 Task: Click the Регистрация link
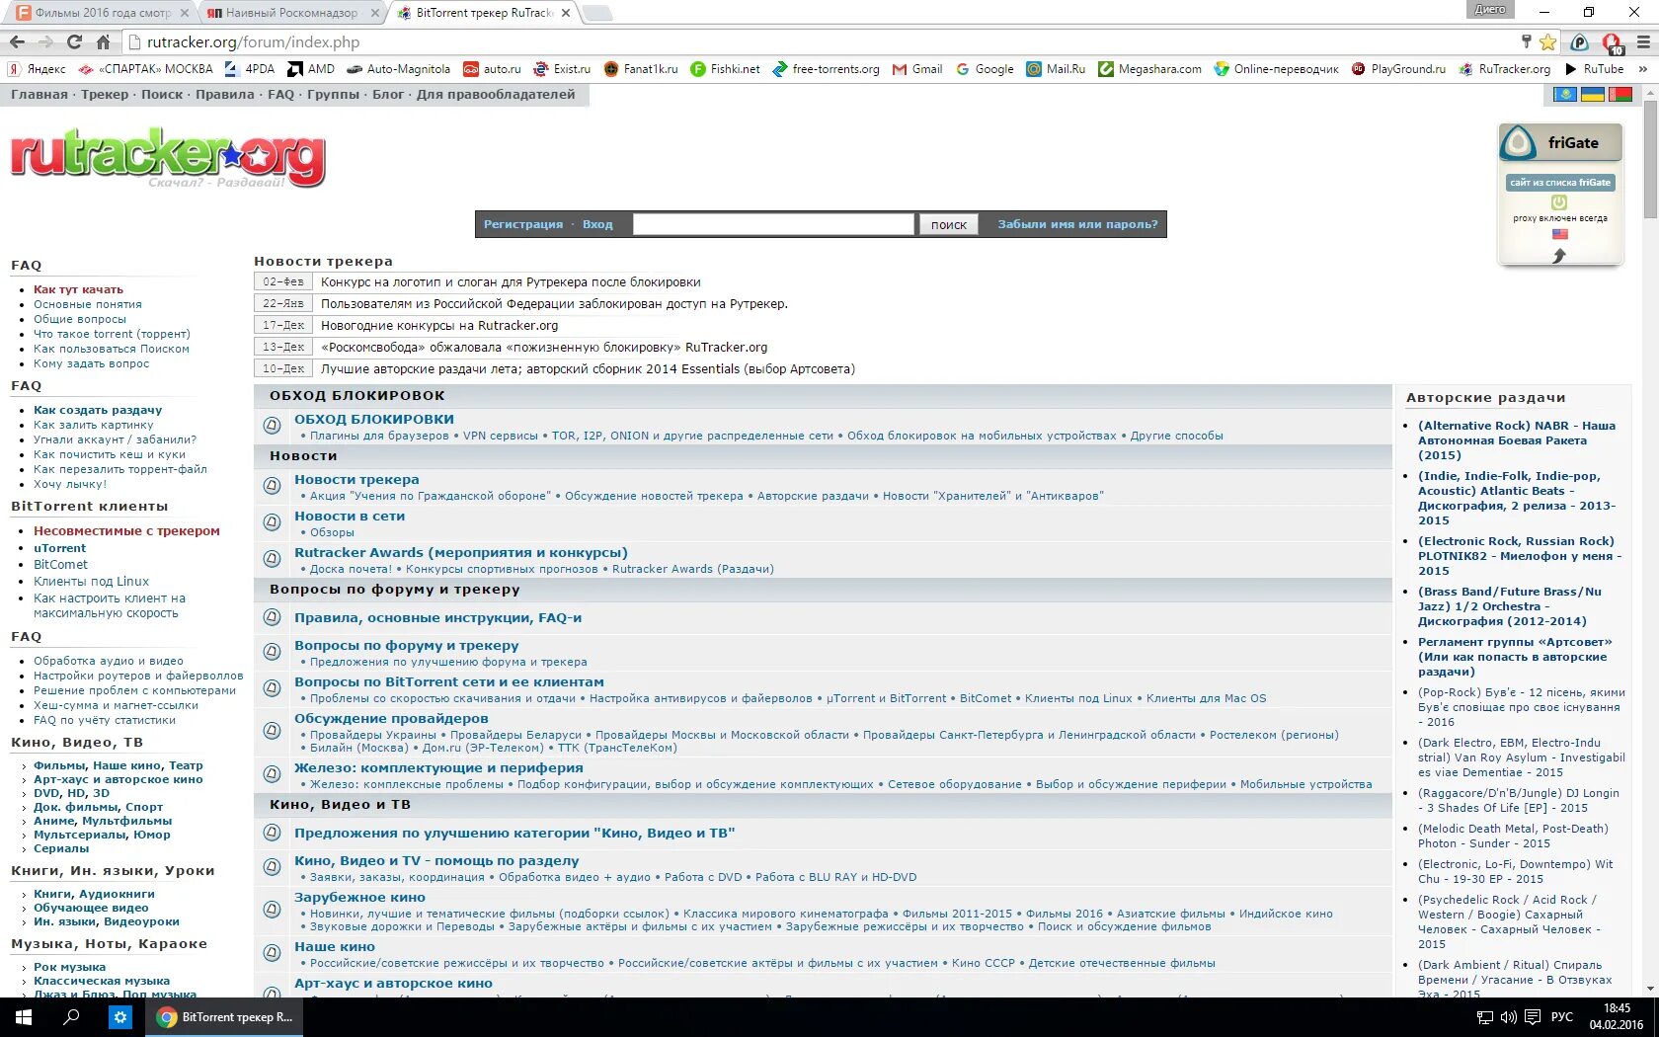click(x=523, y=224)
